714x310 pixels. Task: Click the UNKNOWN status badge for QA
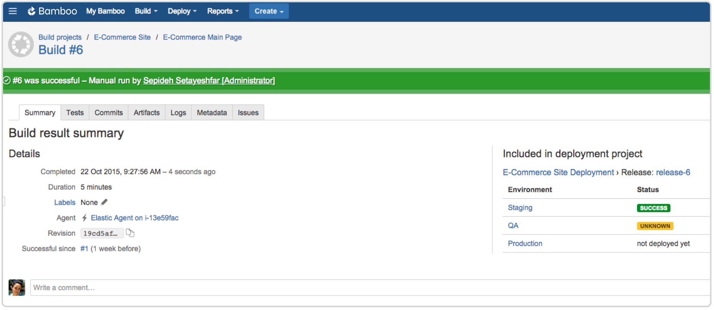[655, 226]
